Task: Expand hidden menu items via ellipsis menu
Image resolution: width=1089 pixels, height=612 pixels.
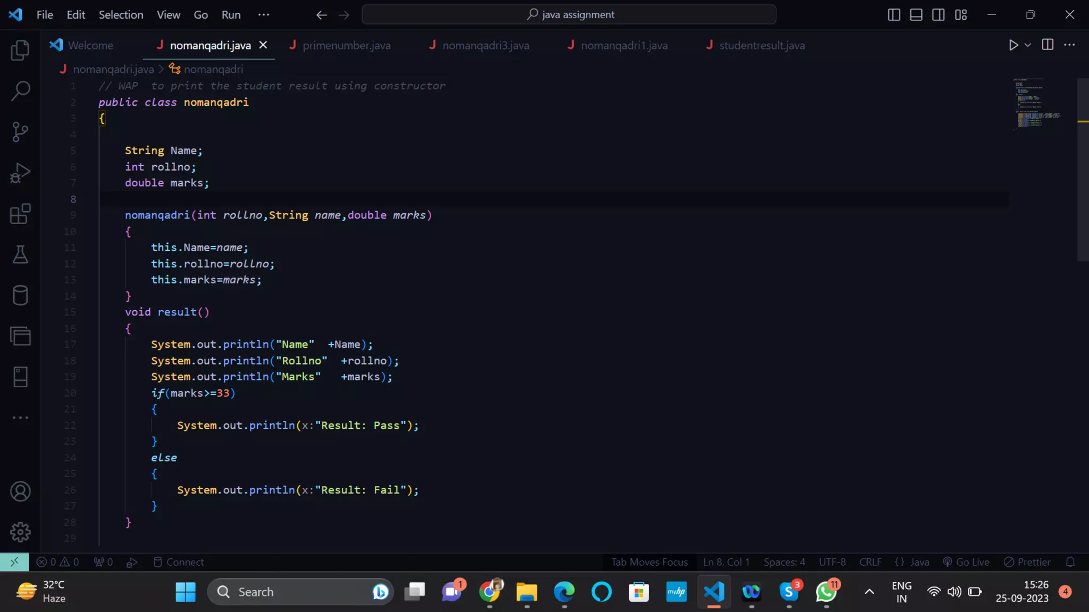Action: (263, 15)
